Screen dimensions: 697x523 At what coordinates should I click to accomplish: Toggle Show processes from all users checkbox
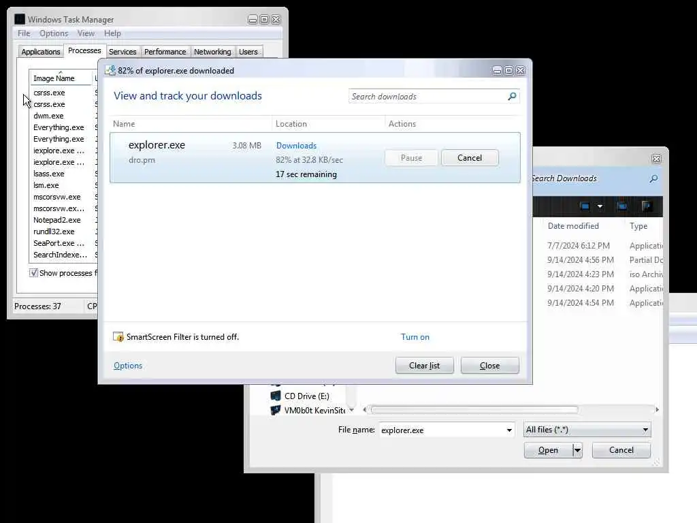[34, 272]
